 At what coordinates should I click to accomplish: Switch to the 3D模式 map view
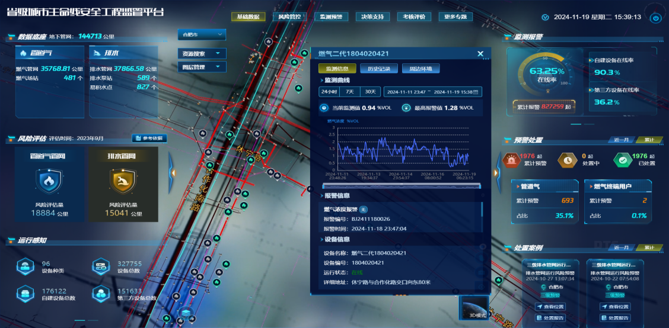[x=477, y=308]
